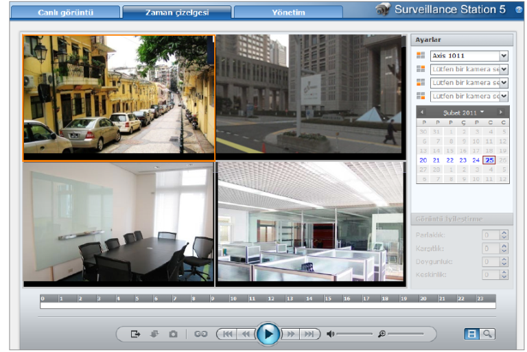Select the conference room camera feed
The height and width of the screenshot is (352, 527).
point(119,224)
